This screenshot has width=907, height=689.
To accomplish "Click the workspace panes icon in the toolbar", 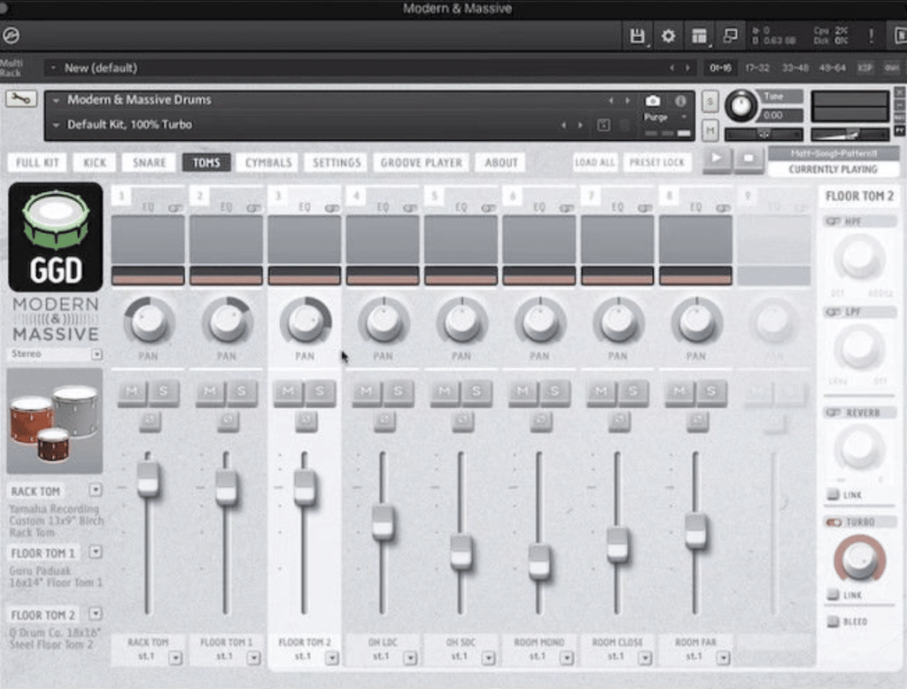I will pyautogui.click(x=732, y=35).
